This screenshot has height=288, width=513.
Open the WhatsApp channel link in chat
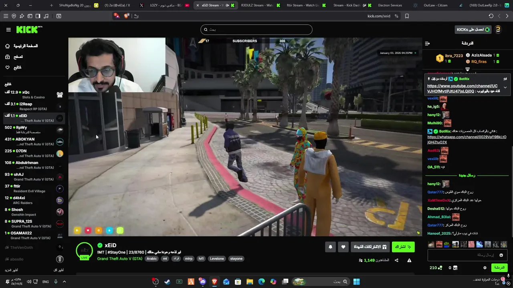[467, 140]
